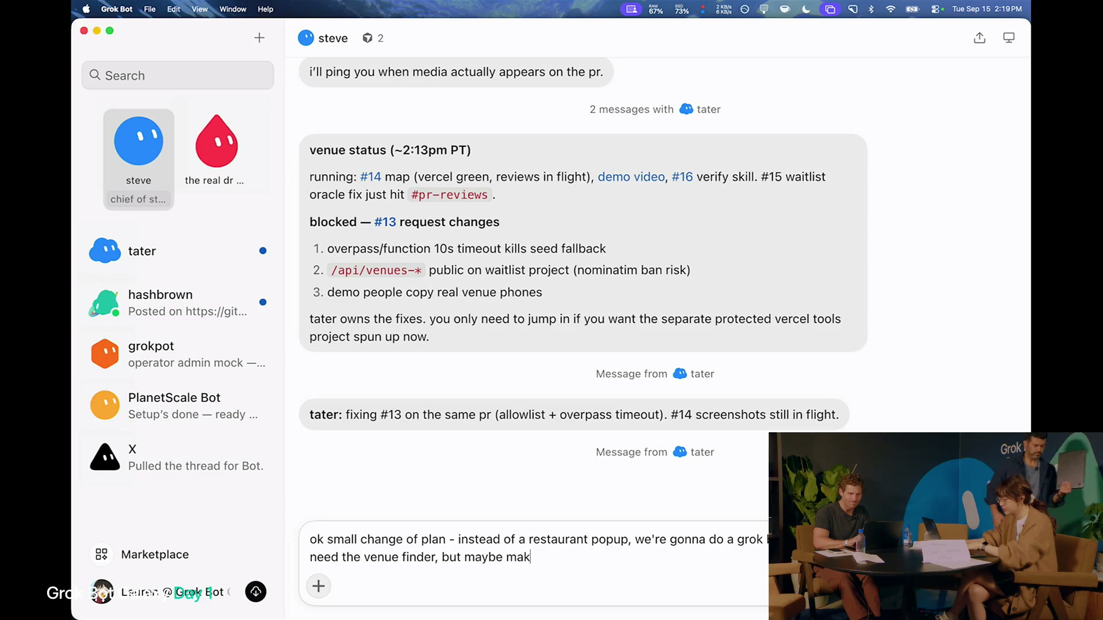
Task: Click the purple overlapping windows icon in the menu bar
Action: click(x=830, y=9)
